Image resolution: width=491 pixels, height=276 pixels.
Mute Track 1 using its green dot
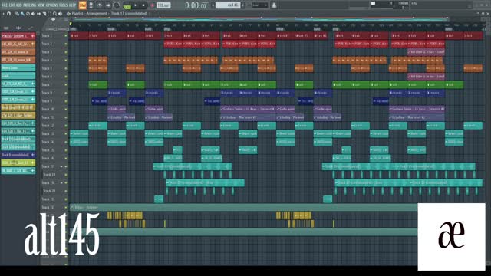(66, 36)
